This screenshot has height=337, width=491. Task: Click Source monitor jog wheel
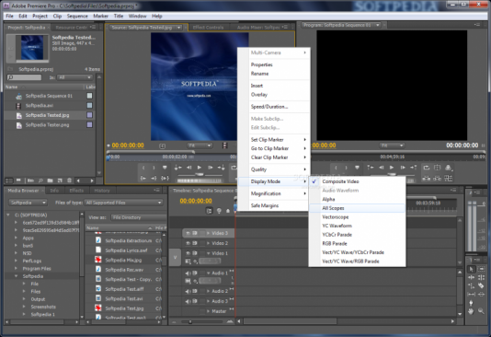click(200, 180)
